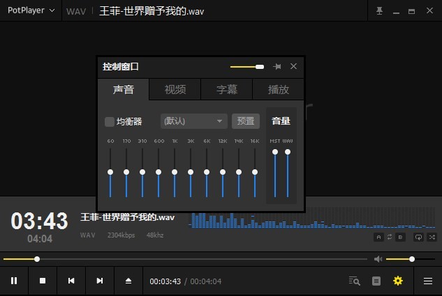Click the 2304kbps bitrate label
Viewport: 442px width, 296px height.
point(121,235)
